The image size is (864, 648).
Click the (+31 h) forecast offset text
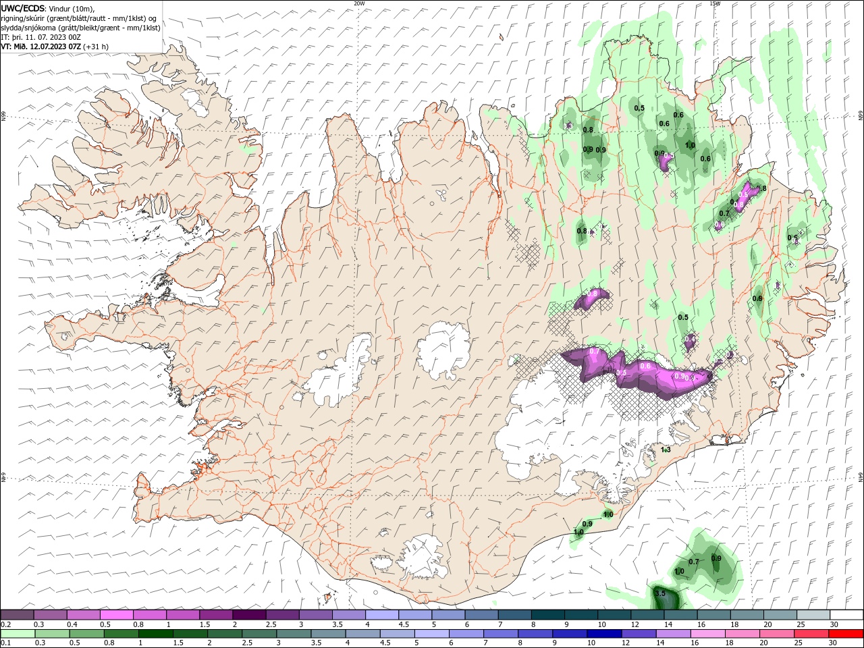tap(97, 47)
